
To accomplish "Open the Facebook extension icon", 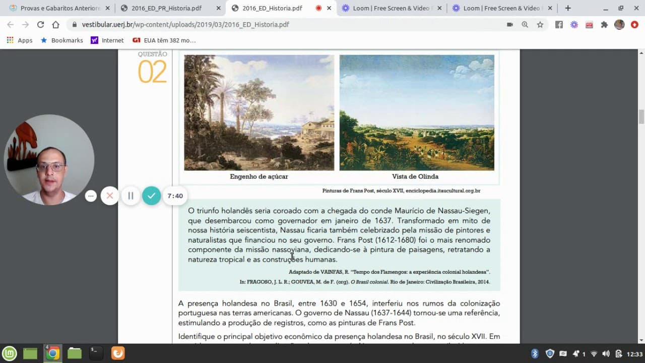I will tap(559, 24).
